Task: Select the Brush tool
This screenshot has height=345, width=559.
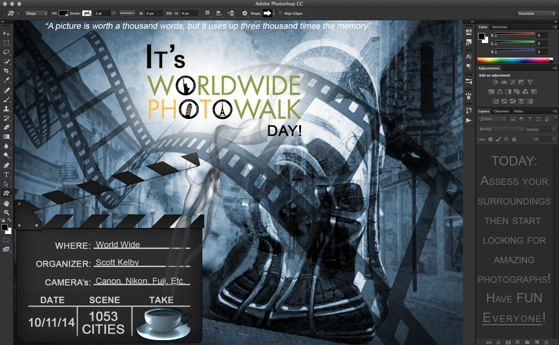Action: click(6, 100)
